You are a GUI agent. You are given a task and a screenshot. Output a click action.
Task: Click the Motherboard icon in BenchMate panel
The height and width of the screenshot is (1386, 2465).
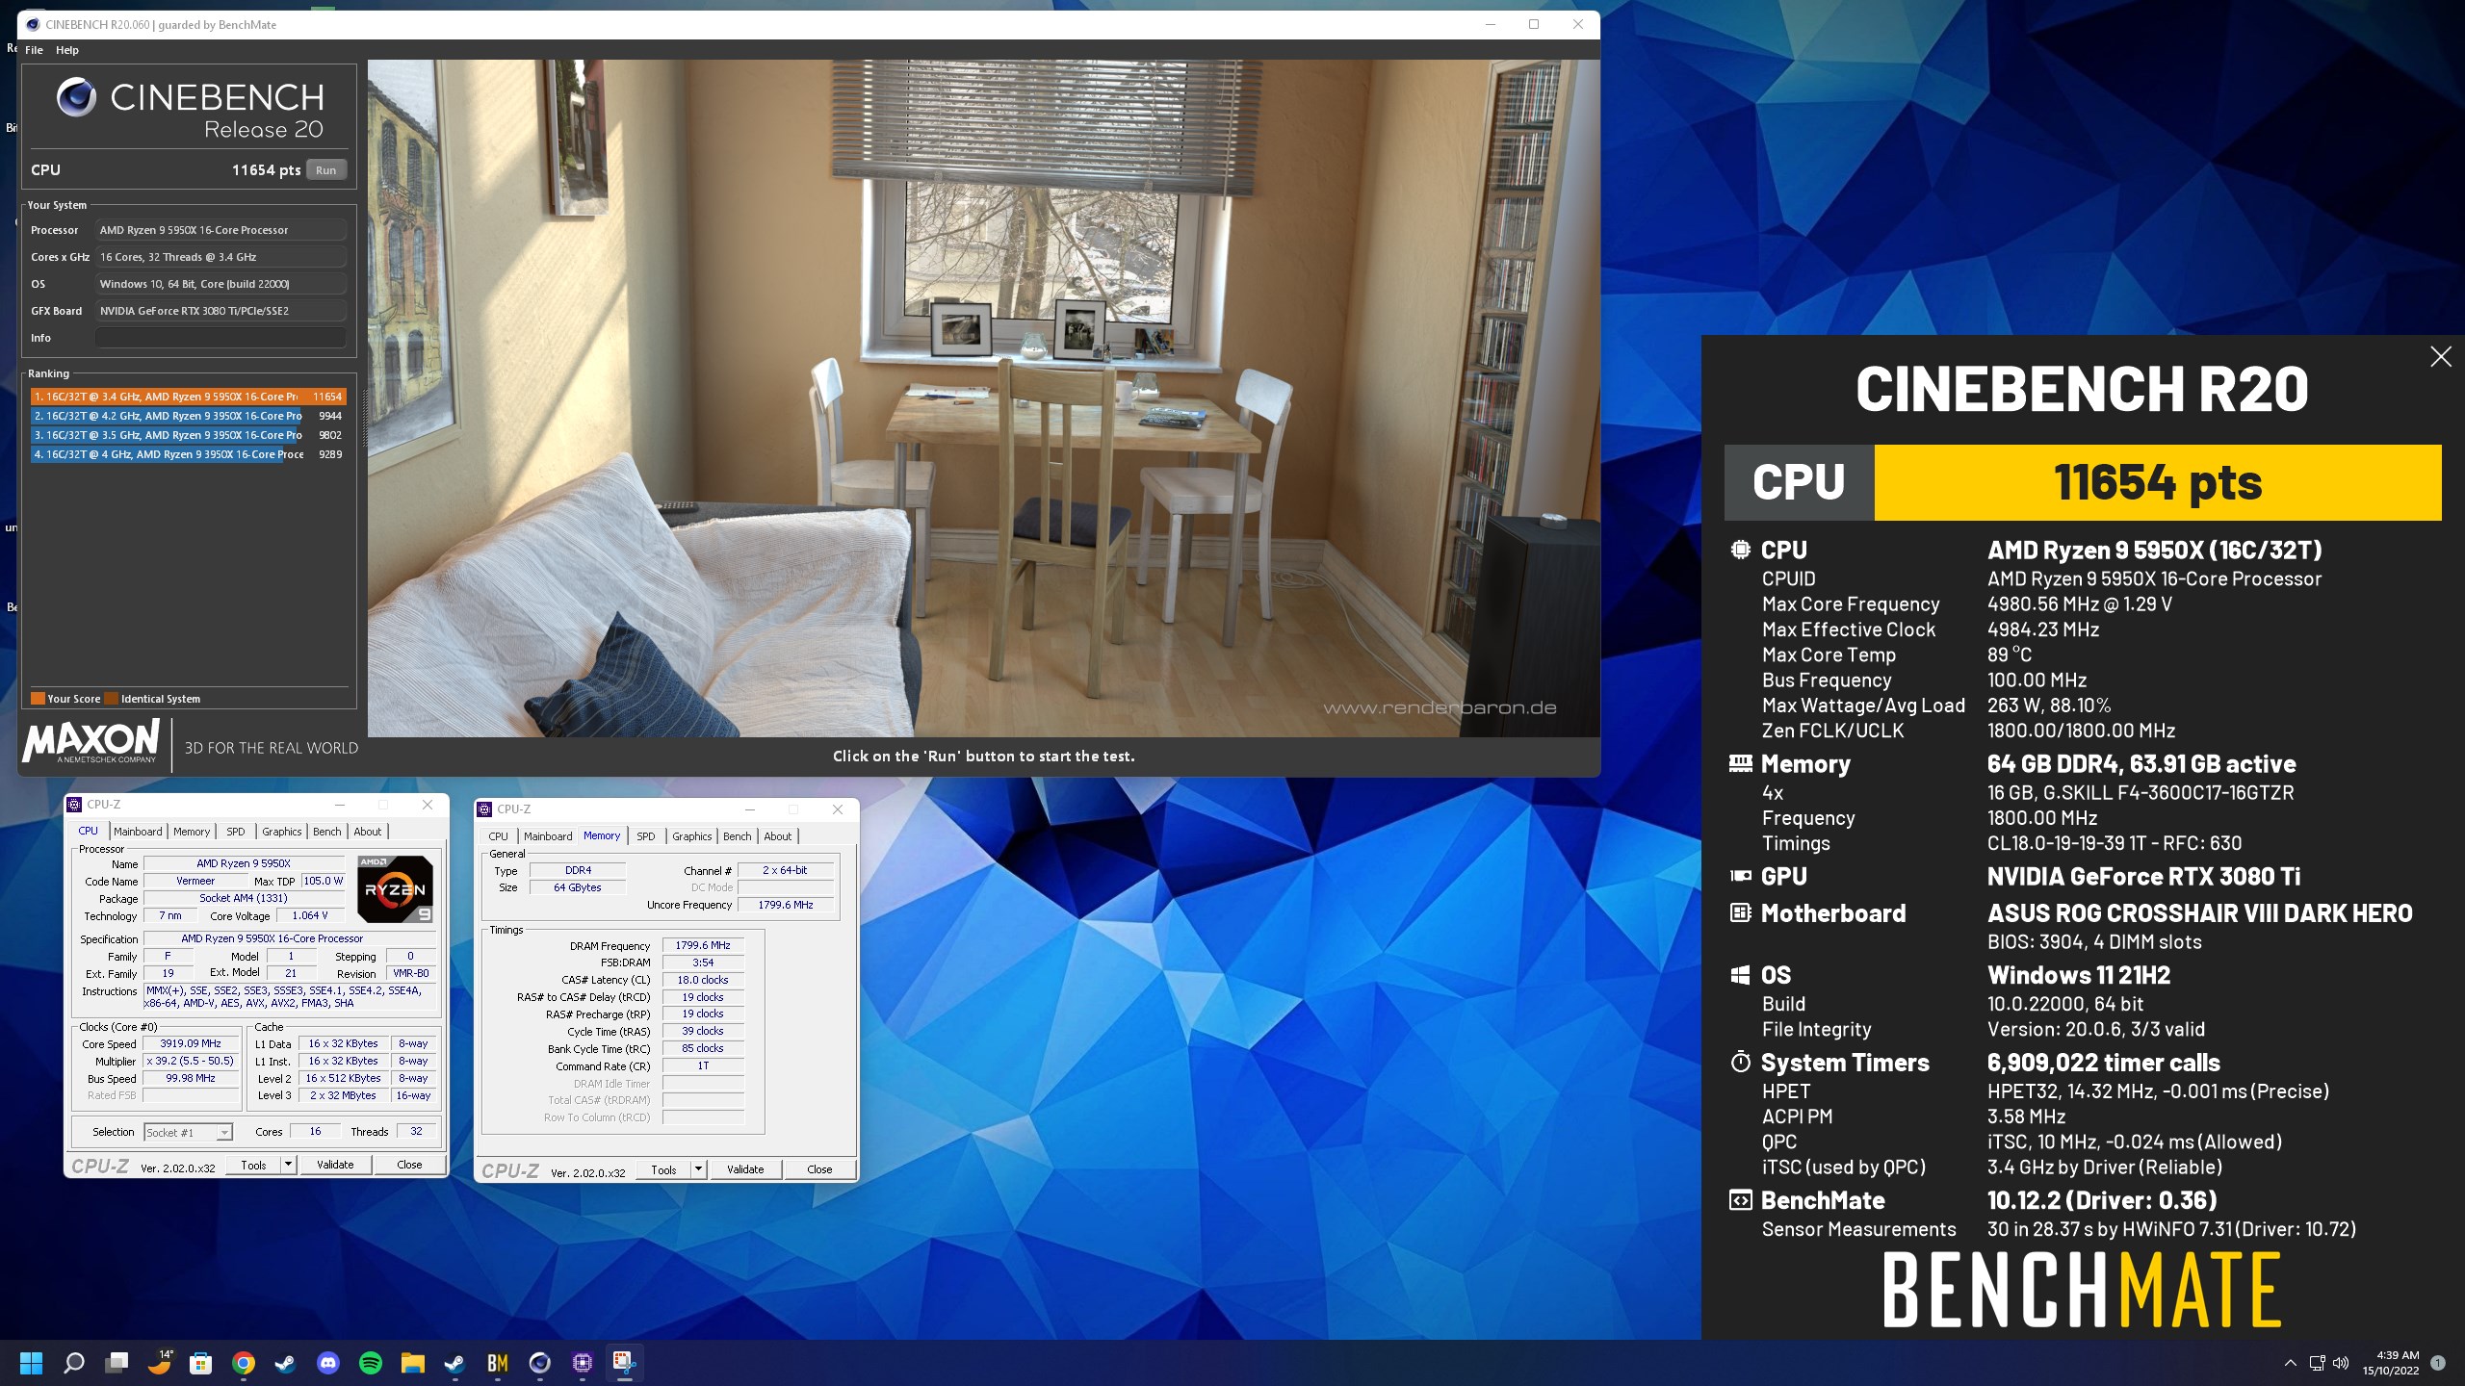click(x=1740, y=912)
